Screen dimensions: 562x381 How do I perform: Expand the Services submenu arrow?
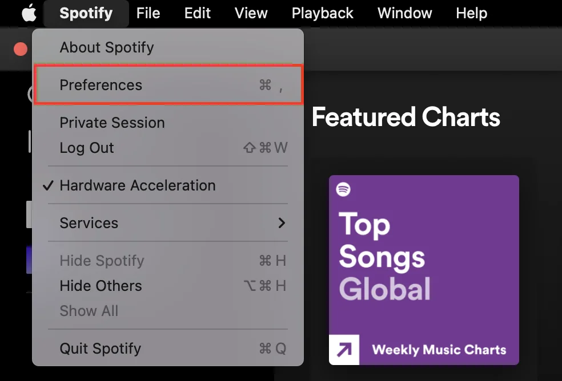[282, 223]
